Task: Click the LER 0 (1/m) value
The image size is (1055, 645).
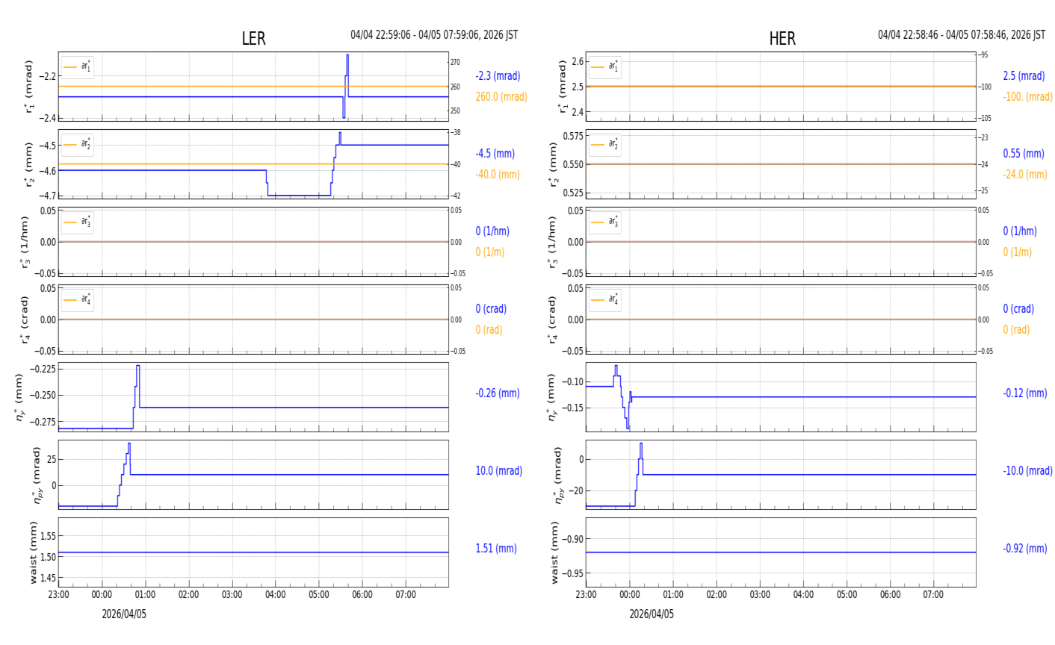Action: tap(489, 252)
